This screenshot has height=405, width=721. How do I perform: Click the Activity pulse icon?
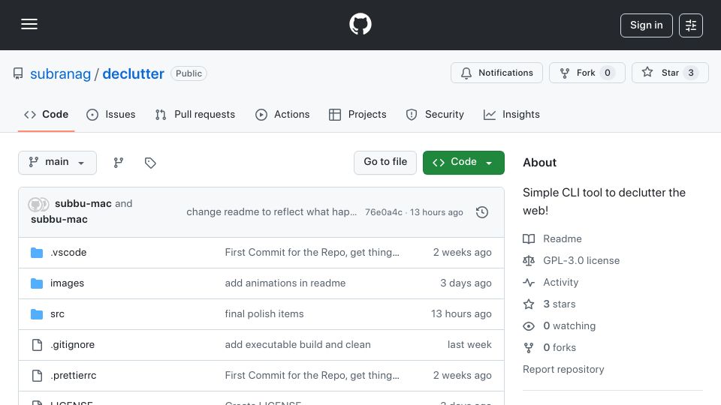click(529, 283)
